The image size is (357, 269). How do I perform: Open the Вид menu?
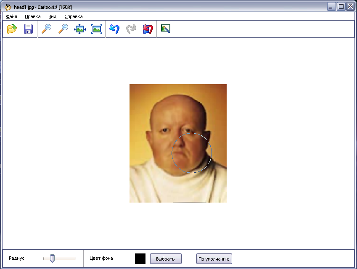click(x=52, y=16)
